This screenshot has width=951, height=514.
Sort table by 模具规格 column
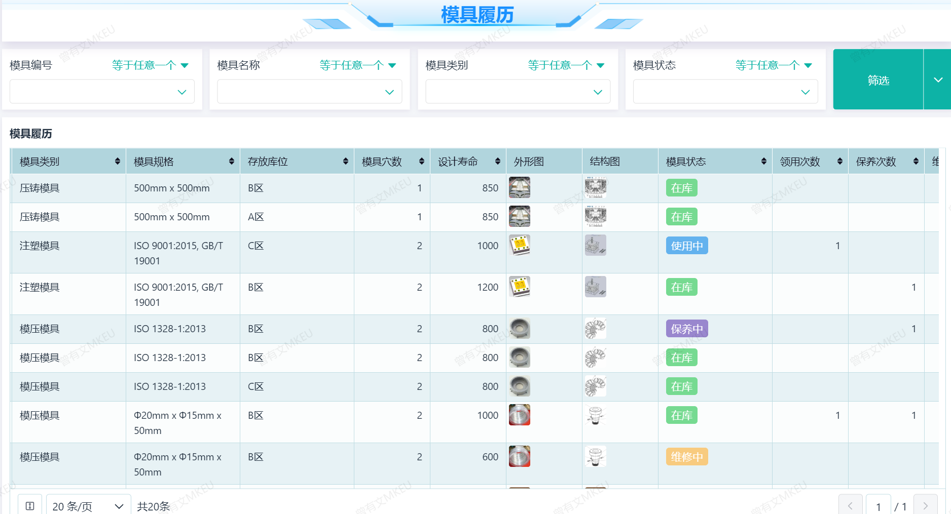[x=232, y=161]
